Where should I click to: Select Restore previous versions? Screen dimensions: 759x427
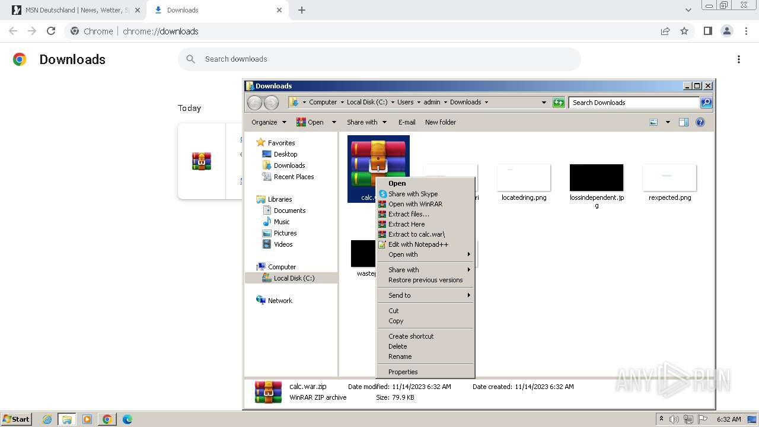(425, 280)
